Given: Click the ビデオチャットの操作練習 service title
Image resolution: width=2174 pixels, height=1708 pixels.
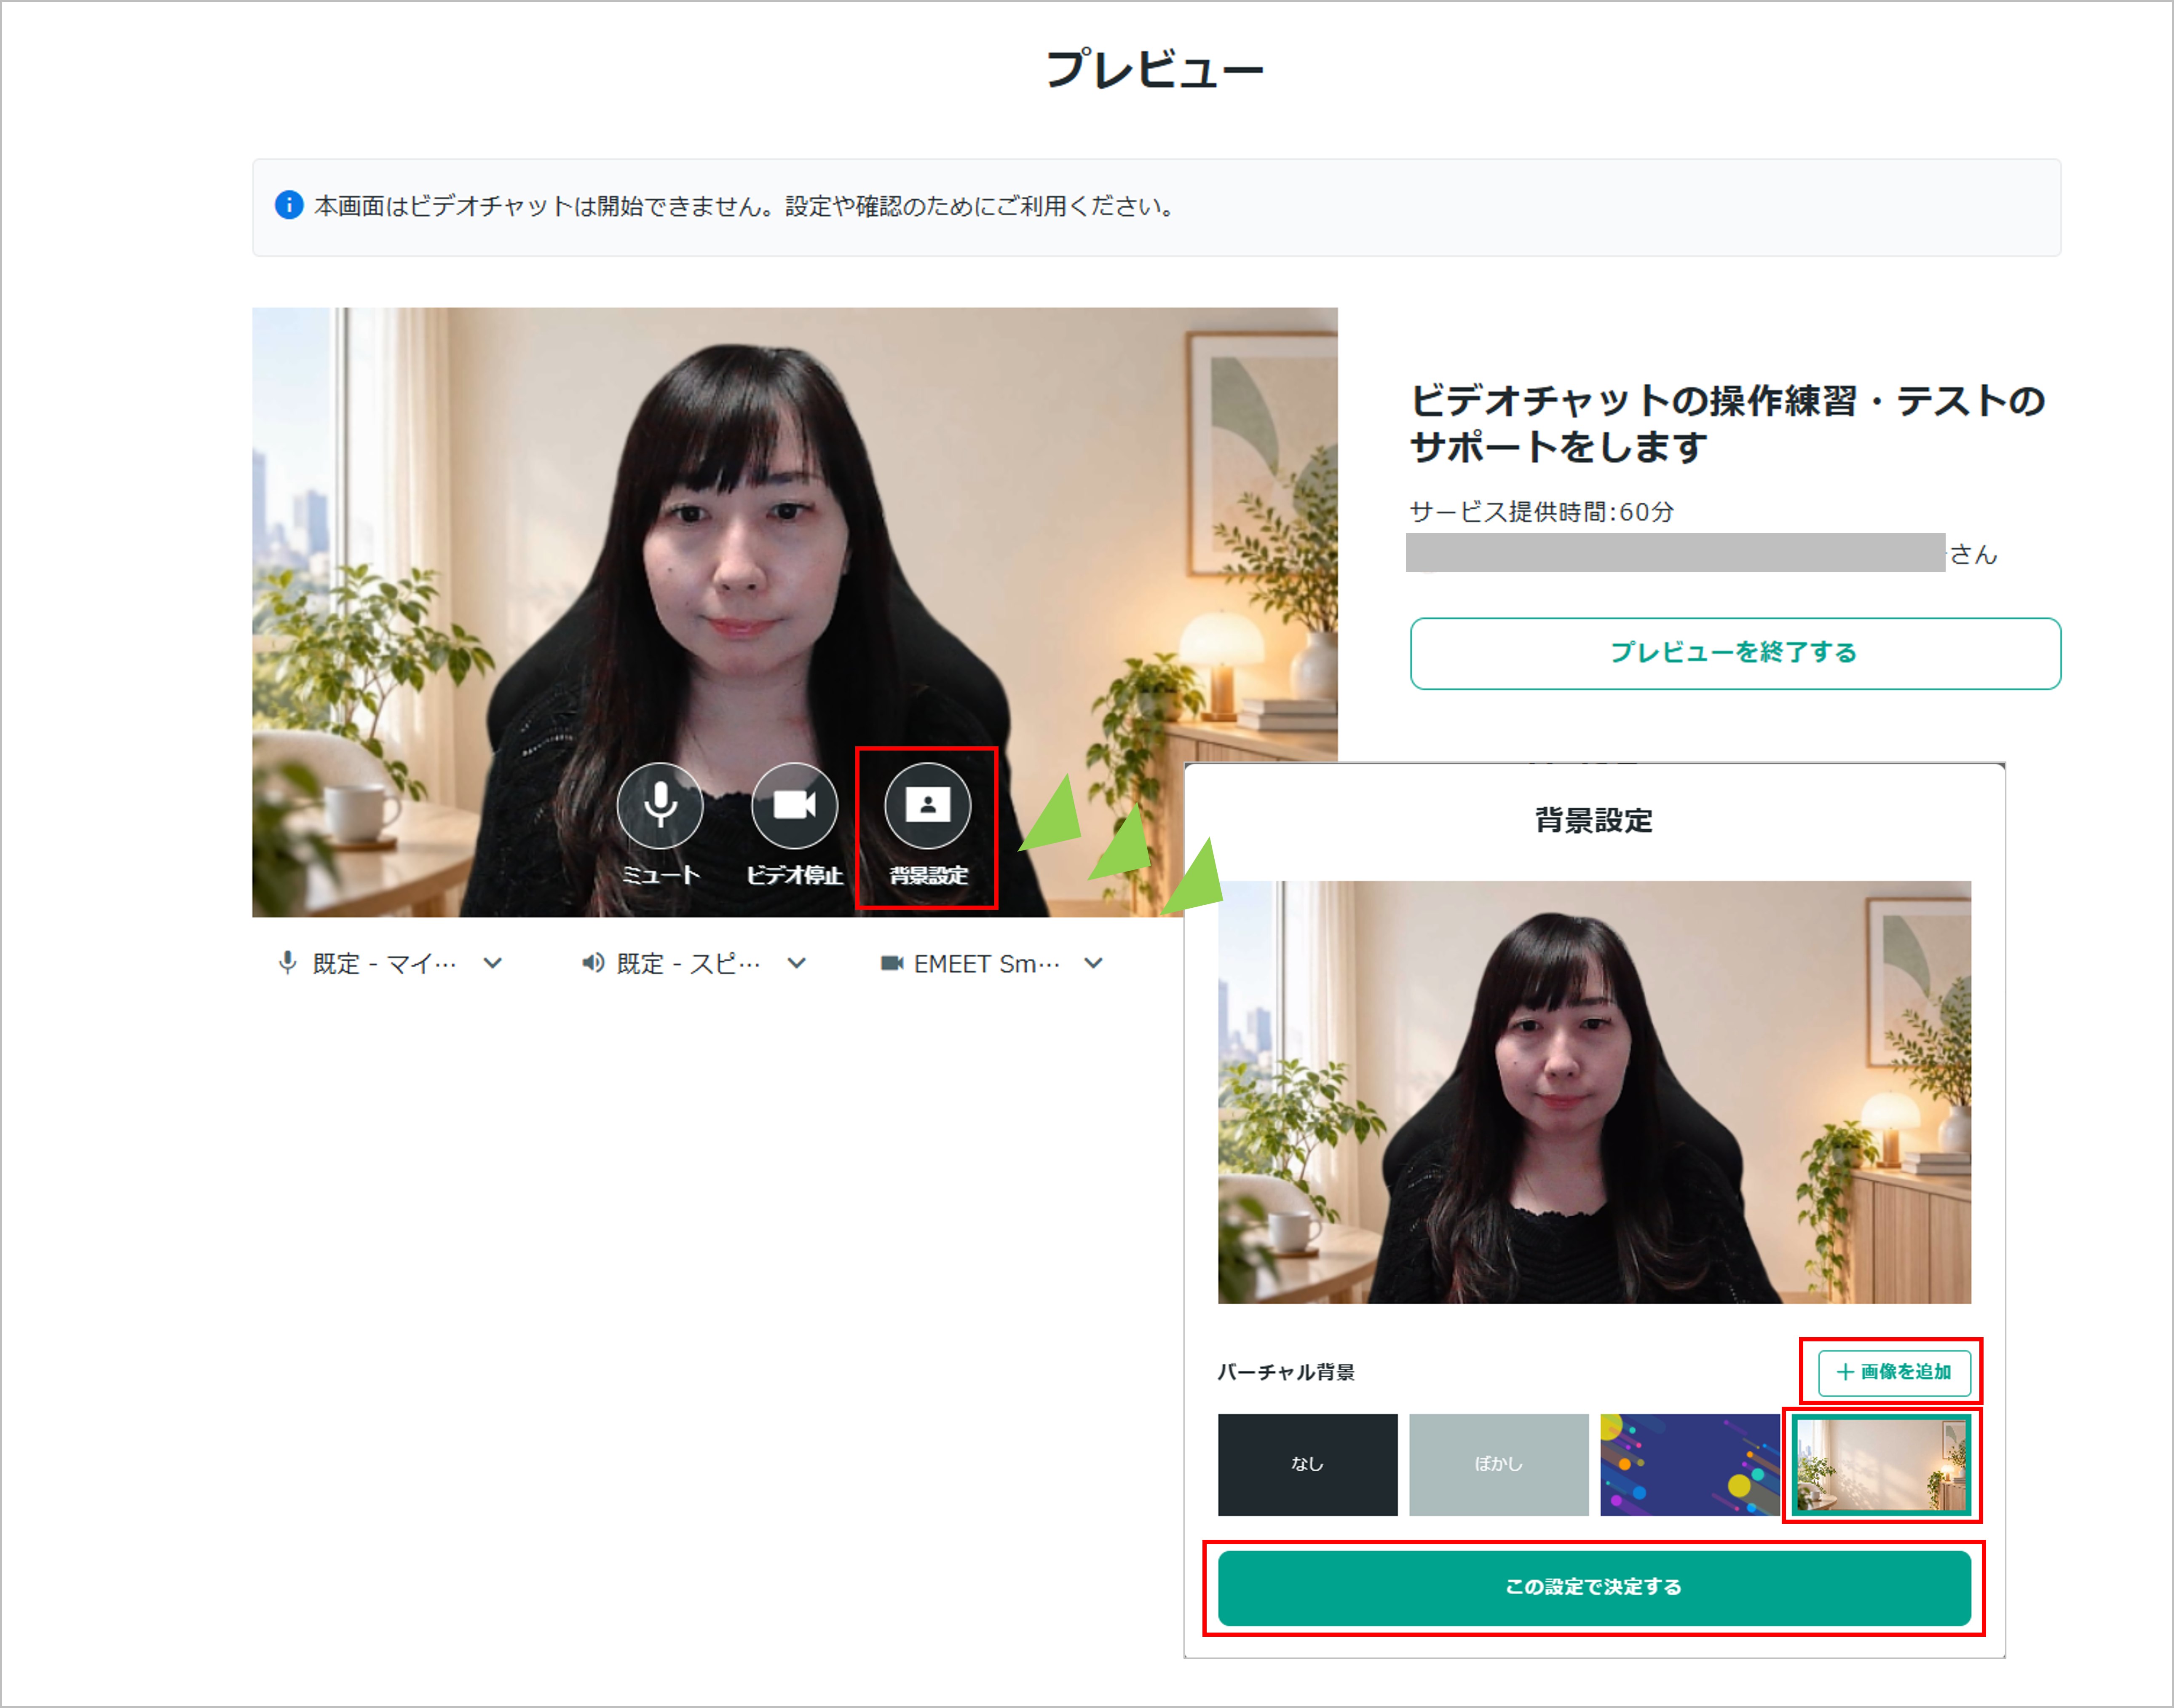Looking at the screenshot, I should [x=1728, y=423].
